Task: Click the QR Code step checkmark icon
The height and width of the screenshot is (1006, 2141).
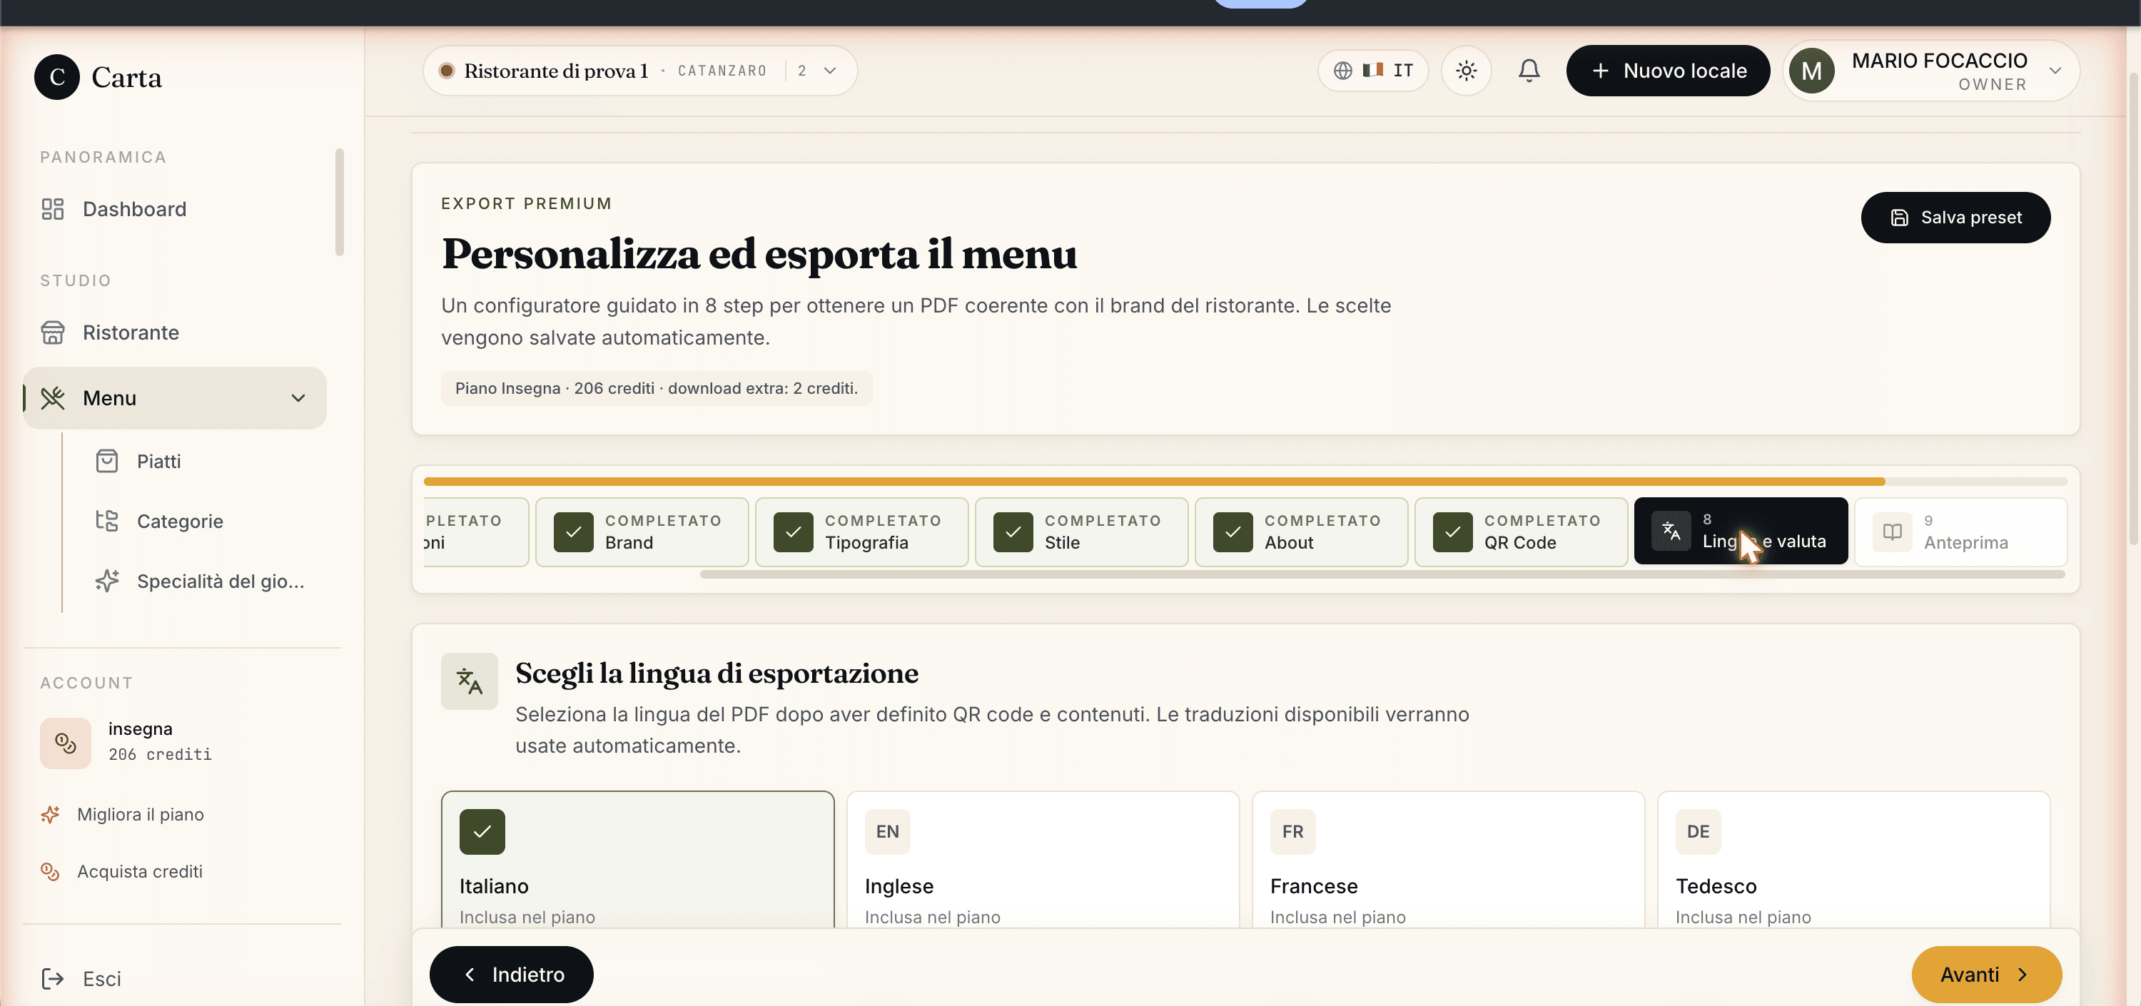Action: 1453,532
